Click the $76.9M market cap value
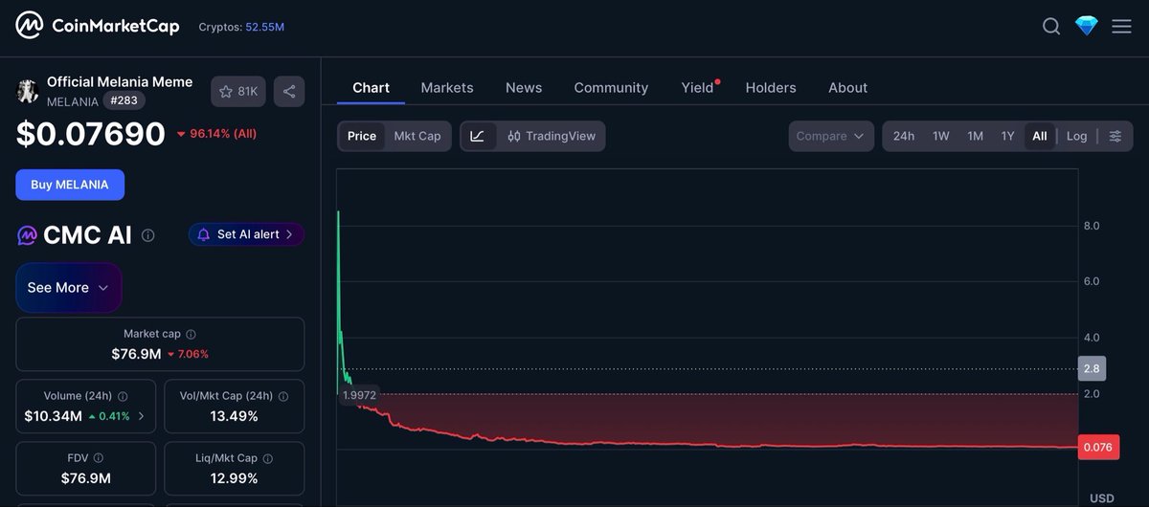1149x507 pixels. (x=136, y=354)
